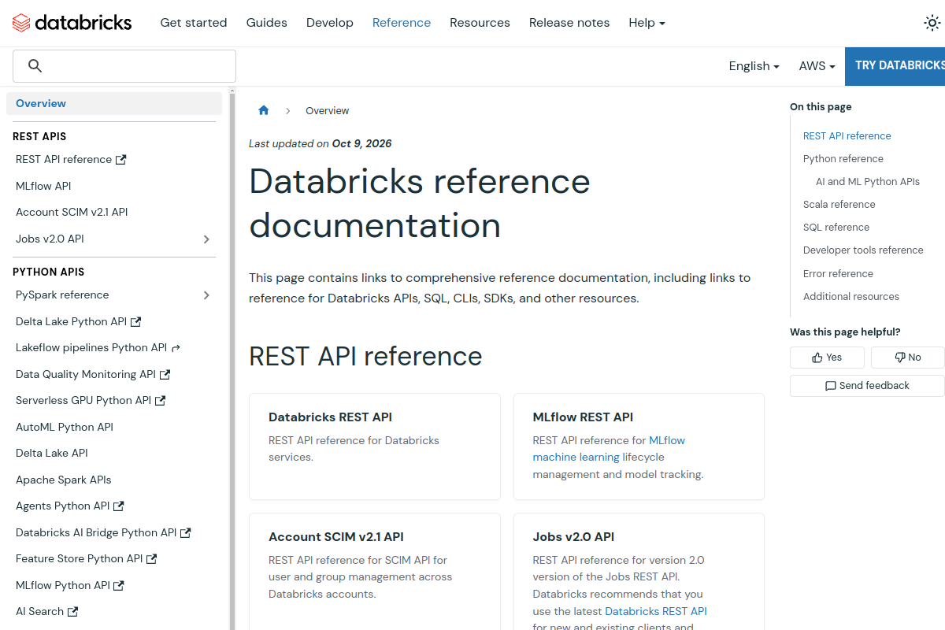Click into the search input field
The height and width of the screenshot is (630, 945).
(x=124, y=66)
